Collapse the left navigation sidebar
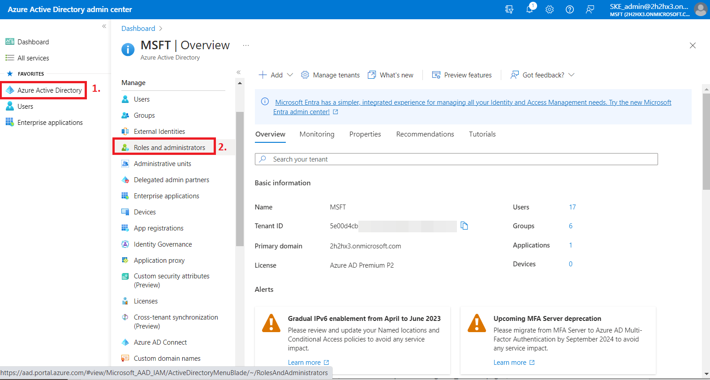Screen dimensions: 710x380 pos(104,26)
